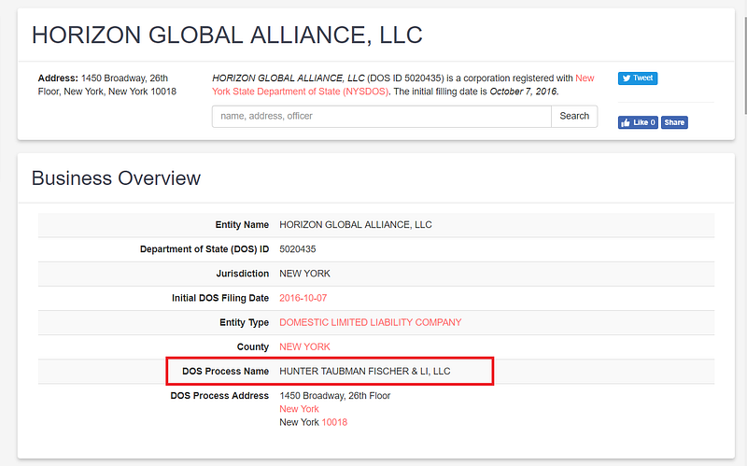Image resolution: width=747 pixels, height=466 pixels.
Task: Click the Department of State (DOS) ID label
Action: [204, 249]
